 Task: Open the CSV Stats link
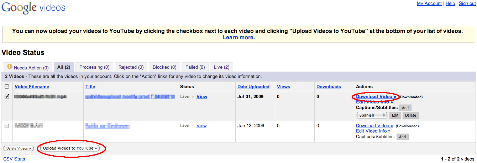point(14,159)
